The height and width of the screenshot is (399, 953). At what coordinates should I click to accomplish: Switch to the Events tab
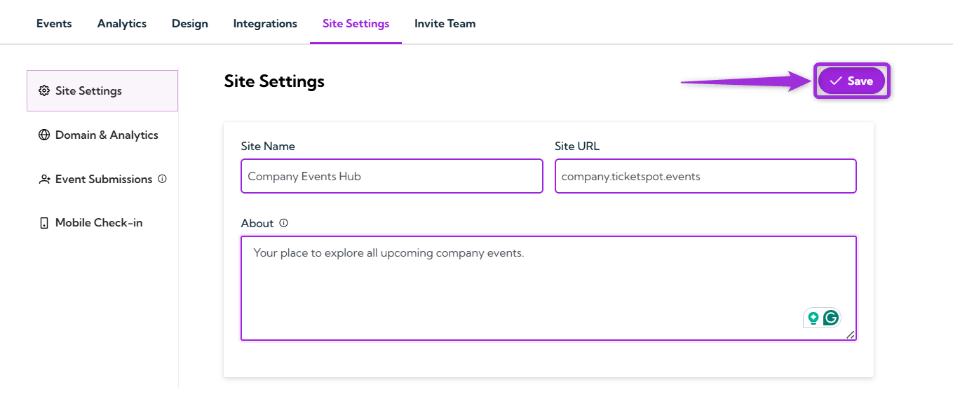click(54, 24)
